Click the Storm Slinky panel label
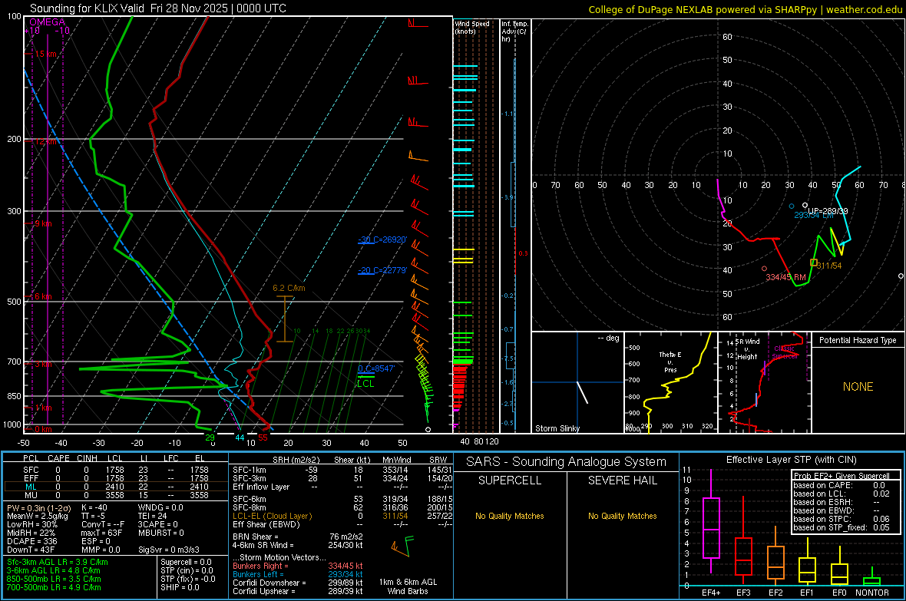The image size is (906, 601). [557, 428]
